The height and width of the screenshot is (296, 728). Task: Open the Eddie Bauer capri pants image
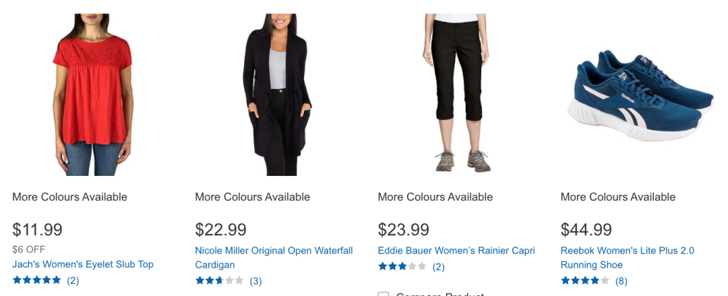tap(457, 93)
